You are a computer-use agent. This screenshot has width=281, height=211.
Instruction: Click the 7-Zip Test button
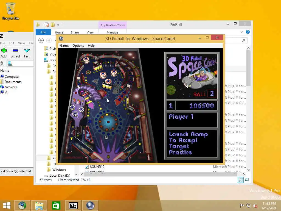[27, 53]
